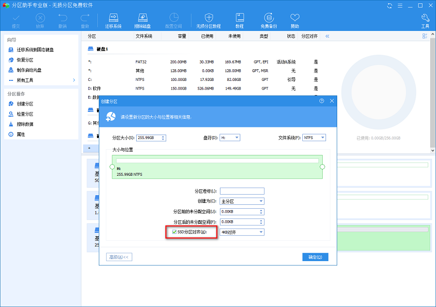Select the 硬盘1 disk header row
The image size is (436, 307).
[98, 49]
